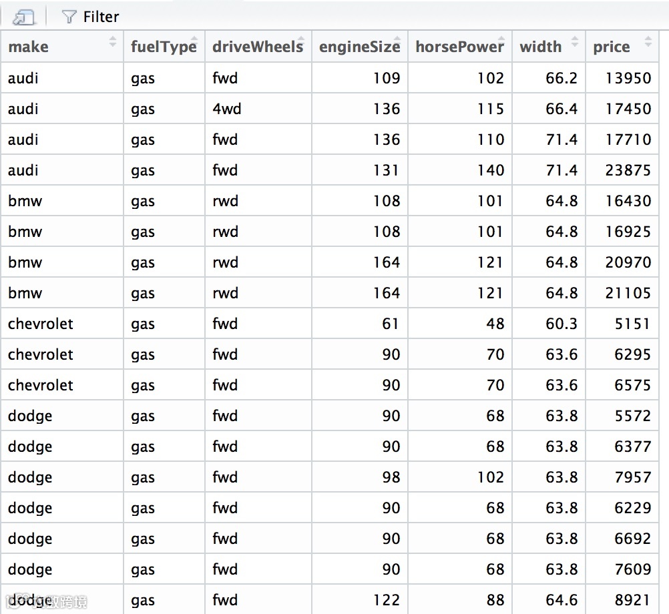Screen dimensions: 669x614
Task: Click the width column header
Action: click(x=549, y=47)
